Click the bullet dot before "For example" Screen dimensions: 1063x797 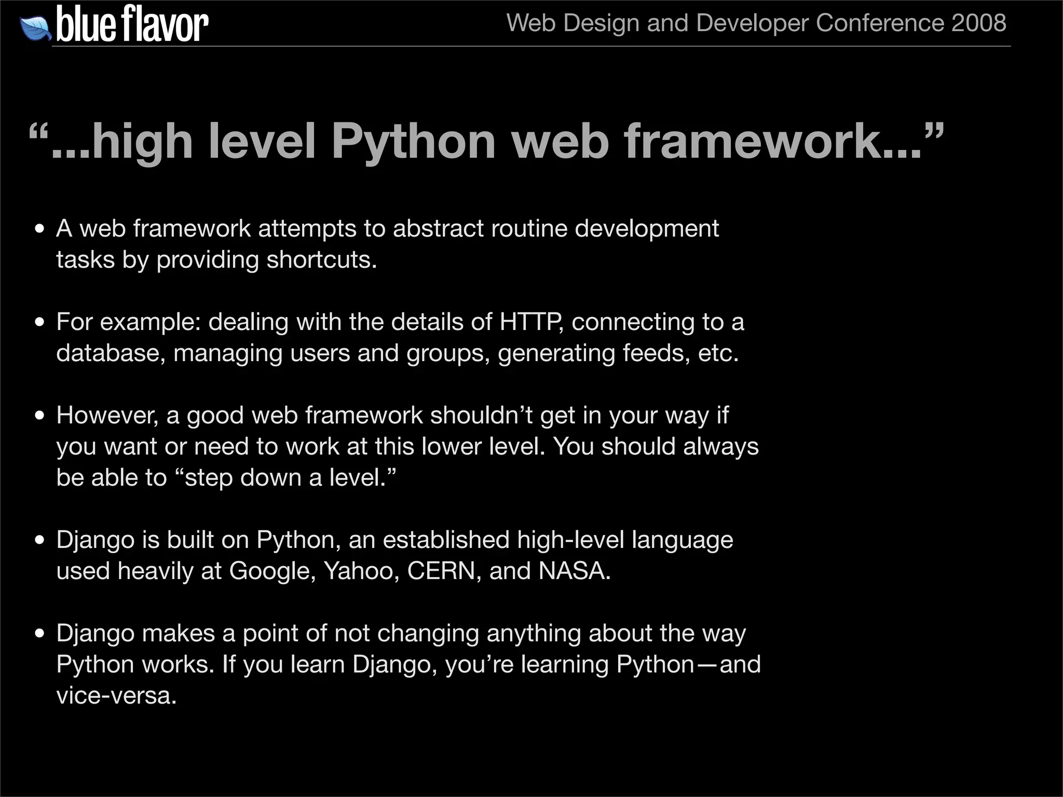point(40,323)
